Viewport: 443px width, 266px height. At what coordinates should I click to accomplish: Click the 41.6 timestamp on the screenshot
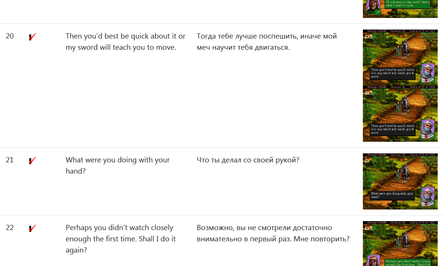(368, 228)
